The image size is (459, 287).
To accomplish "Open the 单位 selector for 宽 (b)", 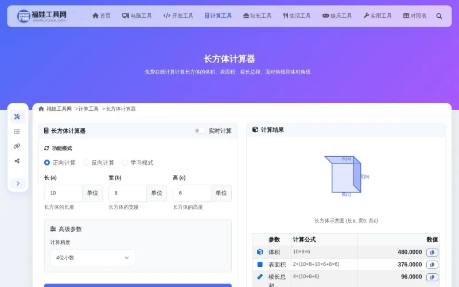I will [x=157, y=193].
